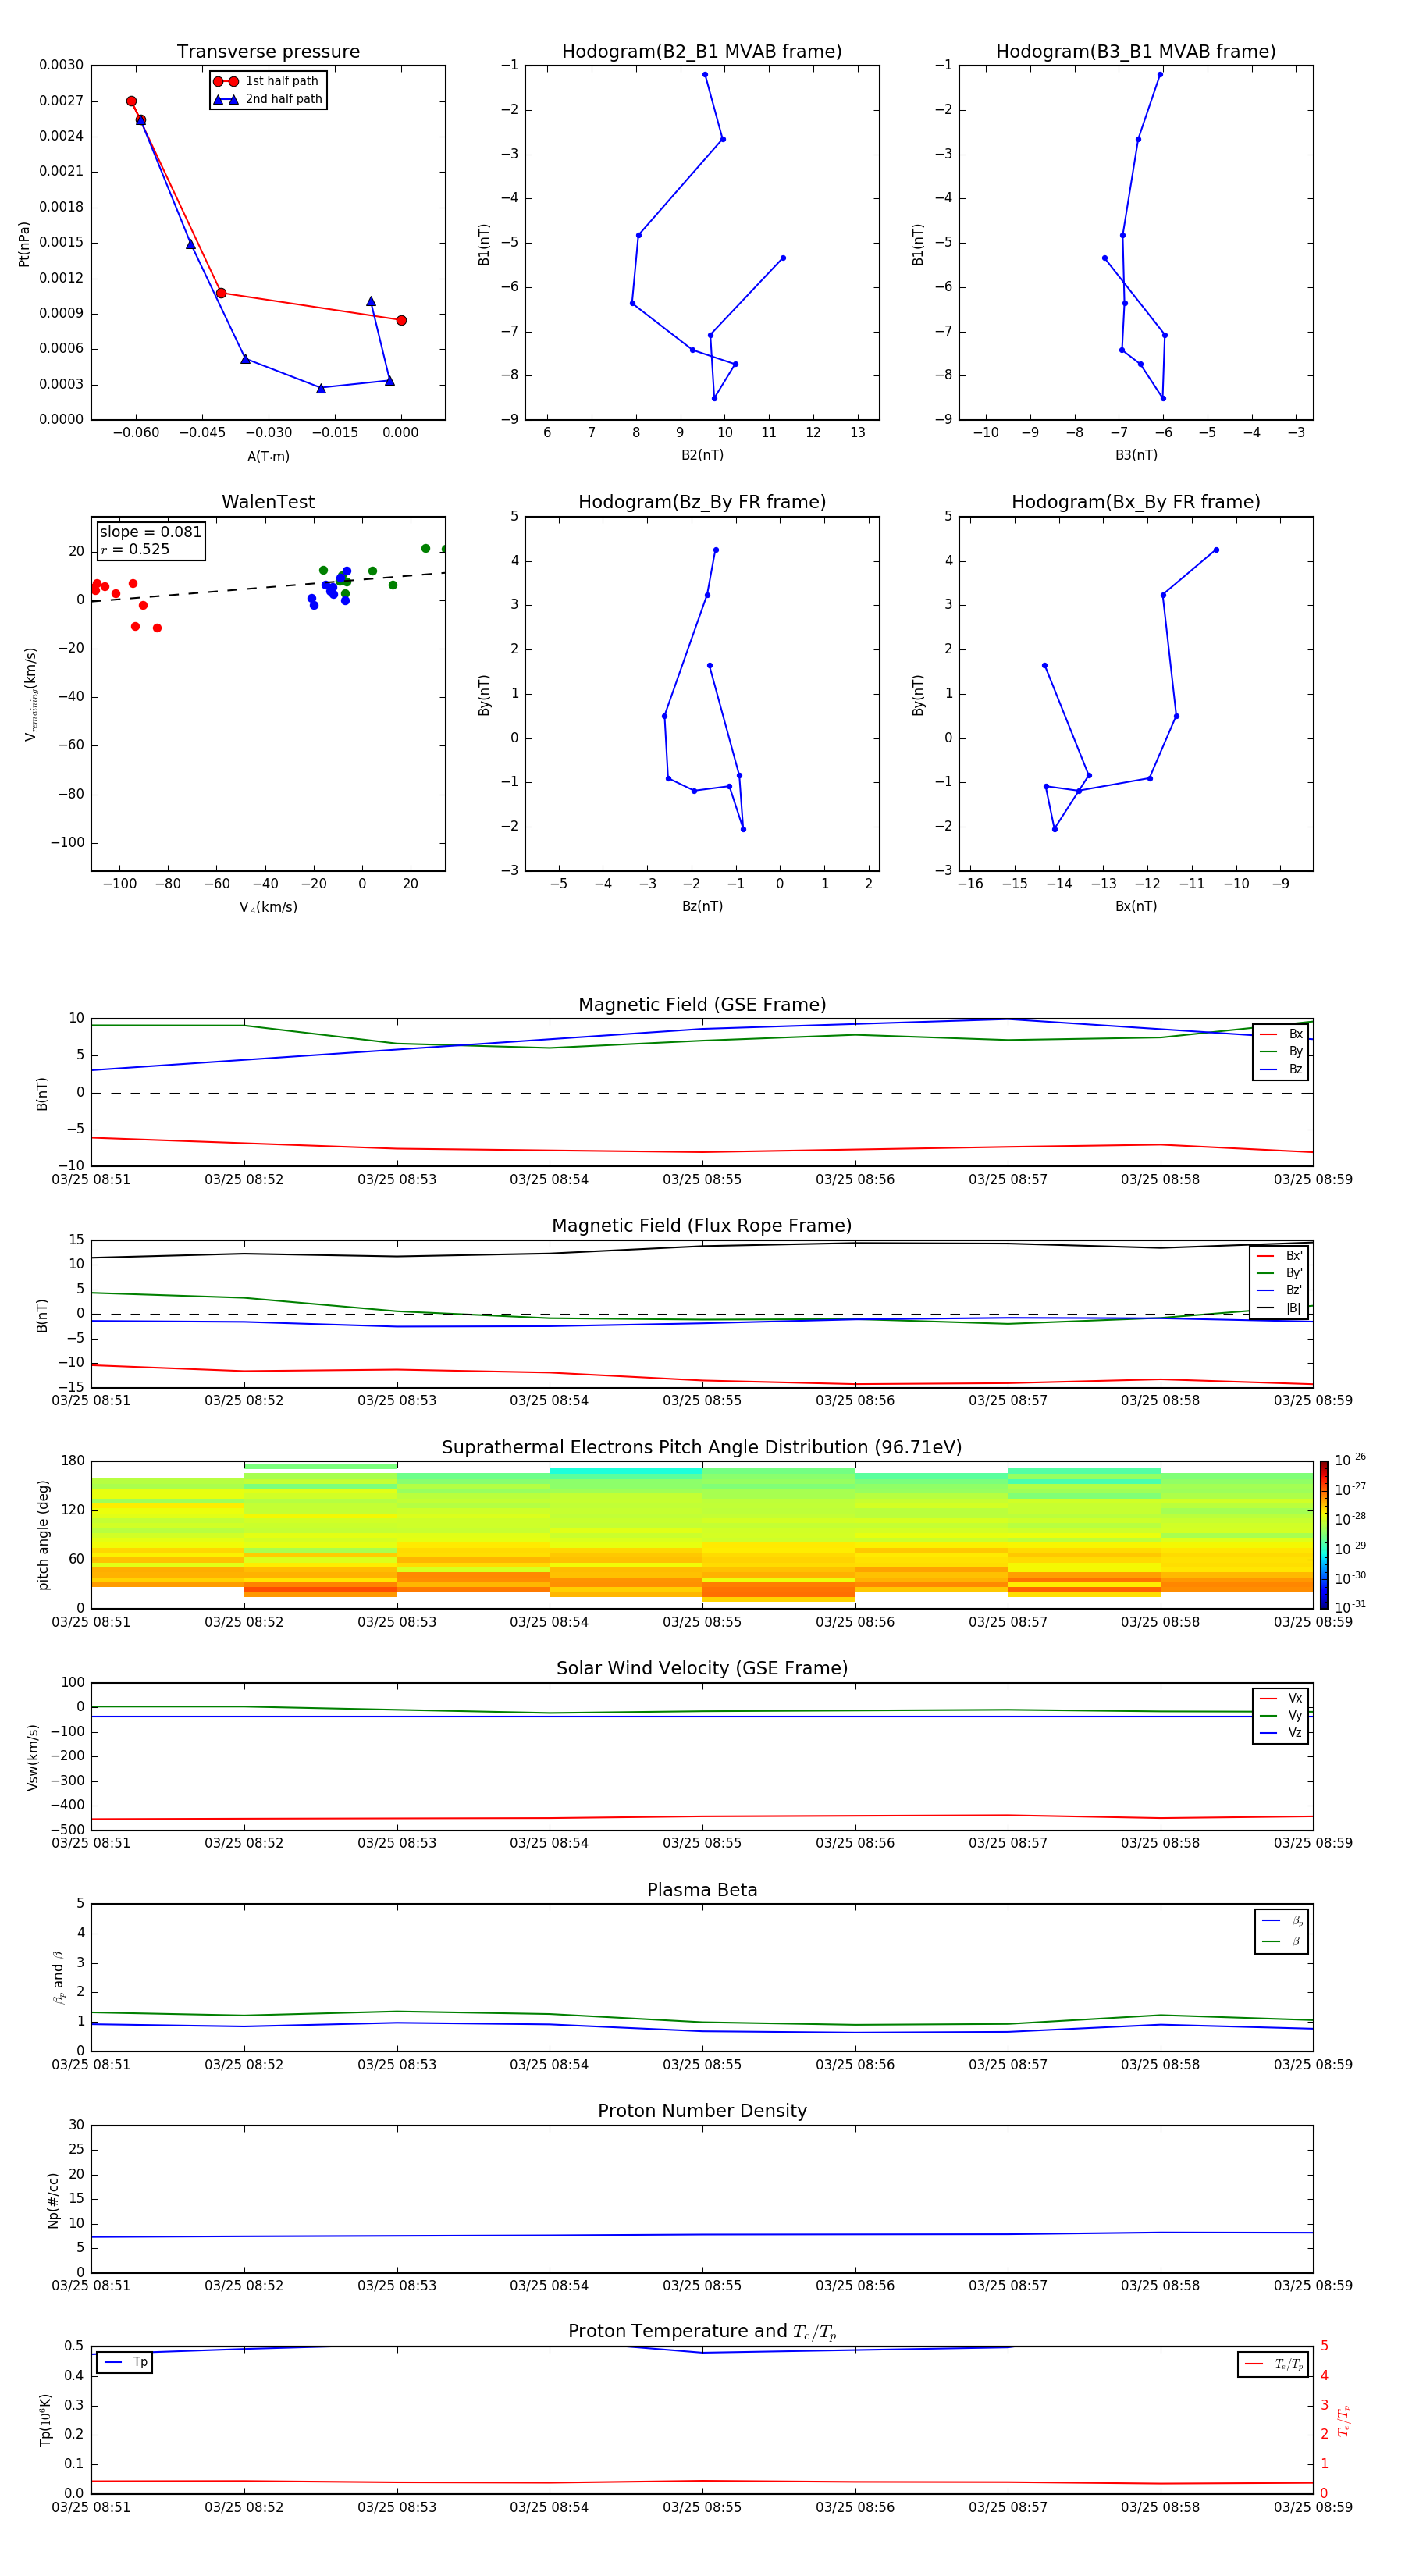Click the '10^-31' colorbar tick label
The image size is (1405, 2576).
(1350, 1607)
